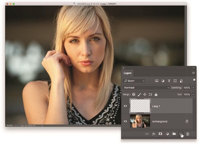Open the Vul fill slider arrow

(x=194, y=94)
